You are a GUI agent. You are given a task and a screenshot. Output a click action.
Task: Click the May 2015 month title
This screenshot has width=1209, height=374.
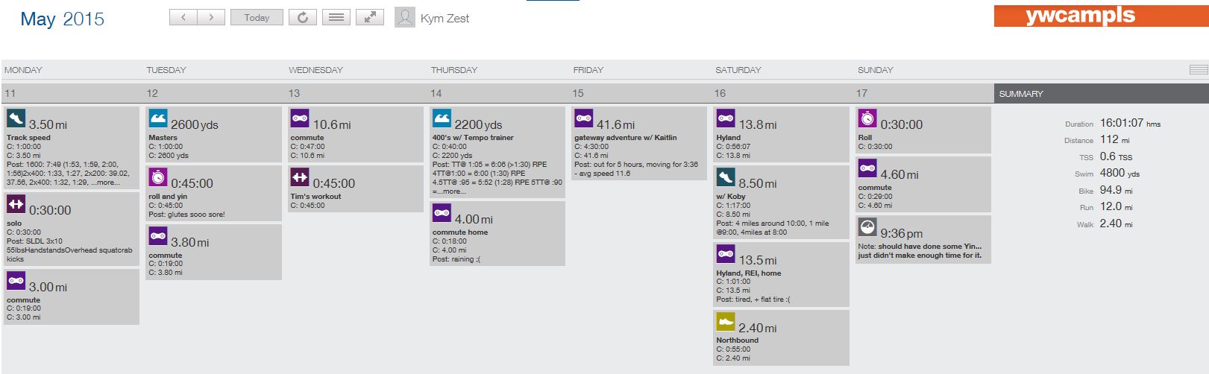[63, 19]
